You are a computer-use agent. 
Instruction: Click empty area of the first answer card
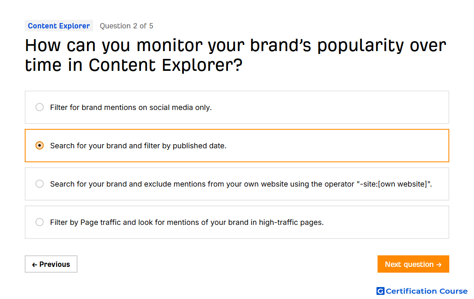click(x=333, y=107)
